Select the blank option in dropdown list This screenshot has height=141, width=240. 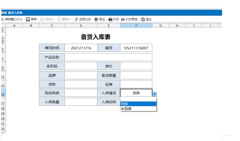[138, 99]
